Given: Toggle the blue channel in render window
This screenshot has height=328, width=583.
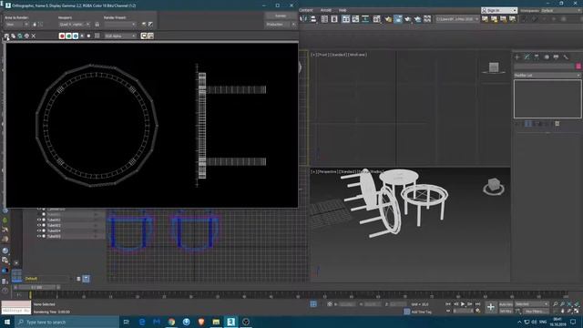Looking at the screenshot, I should click(x=76, y=36).
